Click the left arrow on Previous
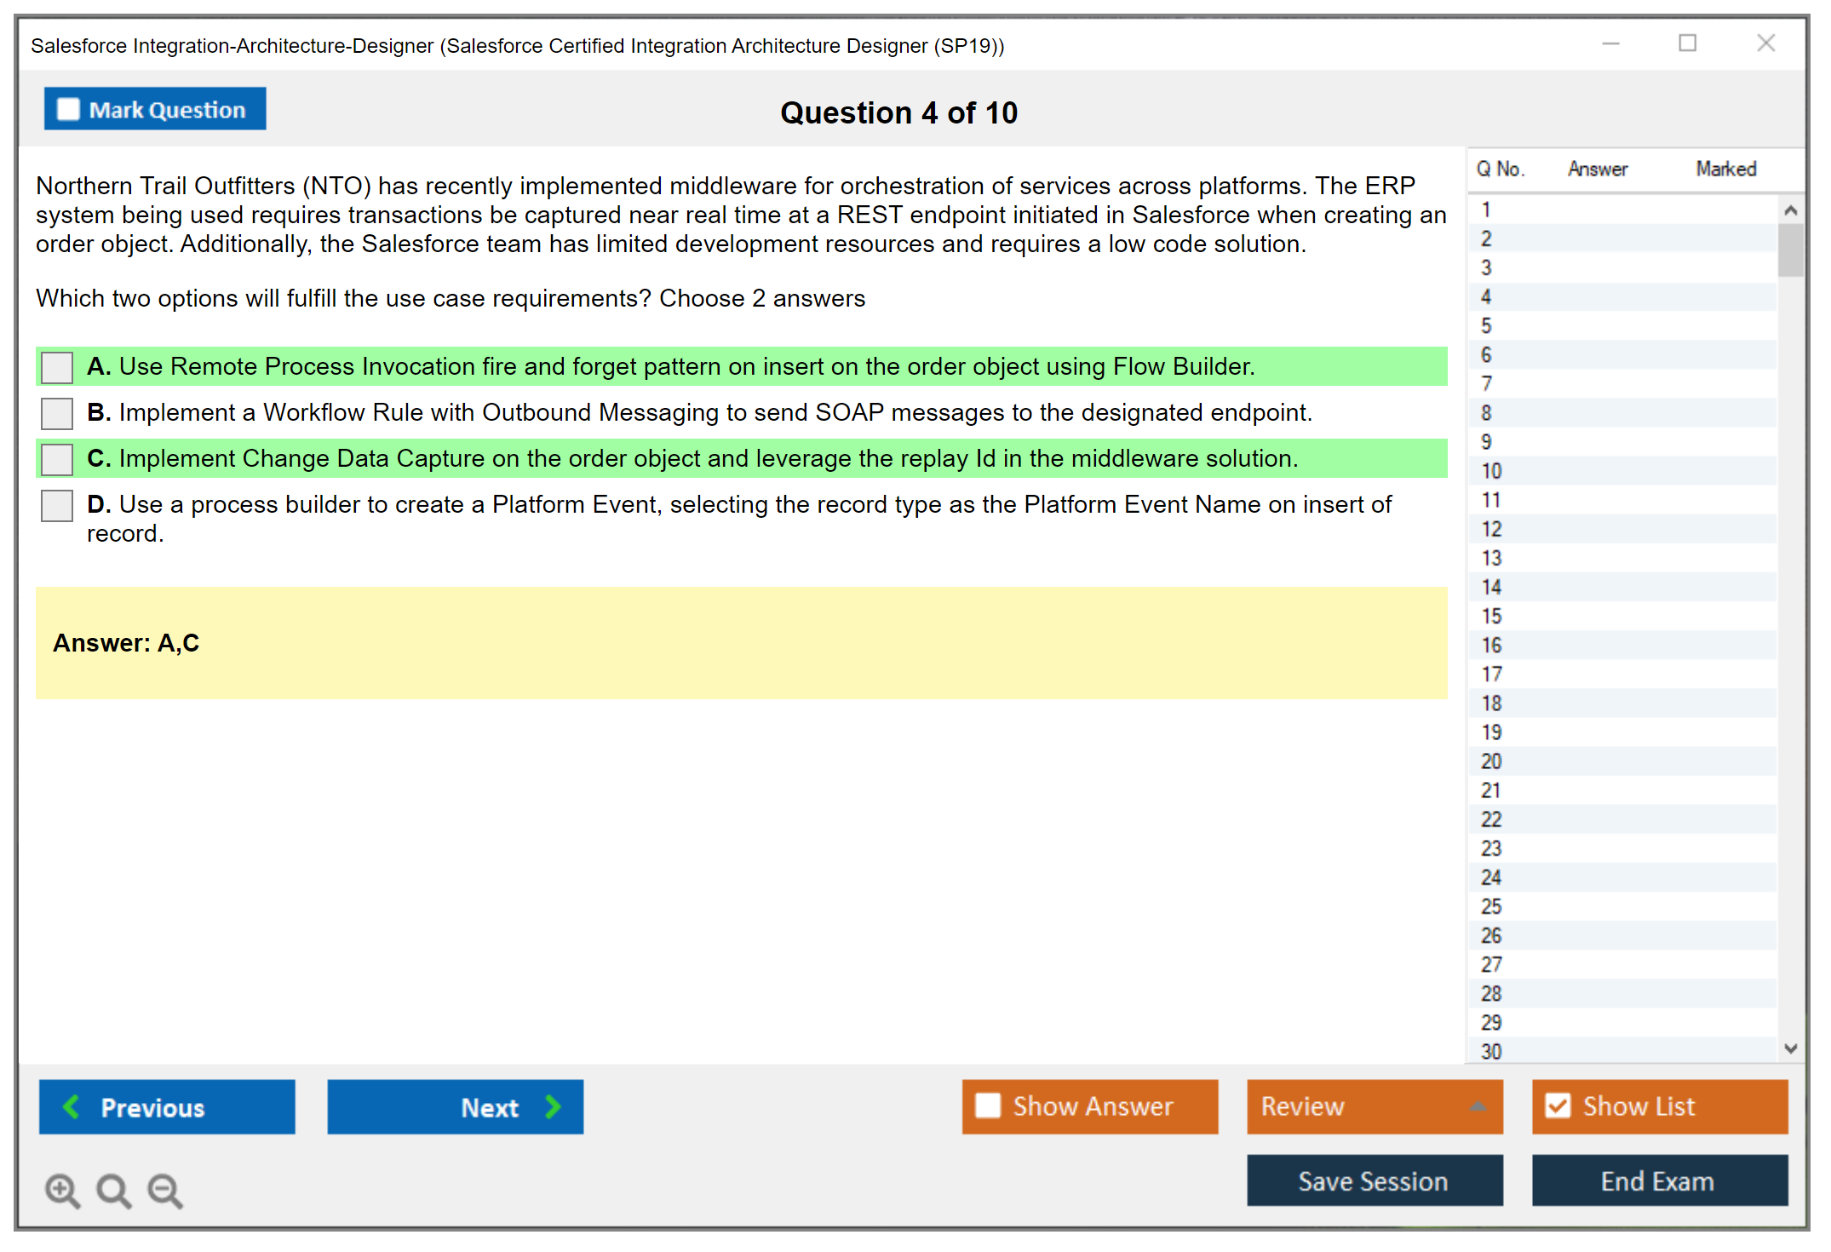The width and height of the screenshot is (1831, 1252). pos(72,1106)
